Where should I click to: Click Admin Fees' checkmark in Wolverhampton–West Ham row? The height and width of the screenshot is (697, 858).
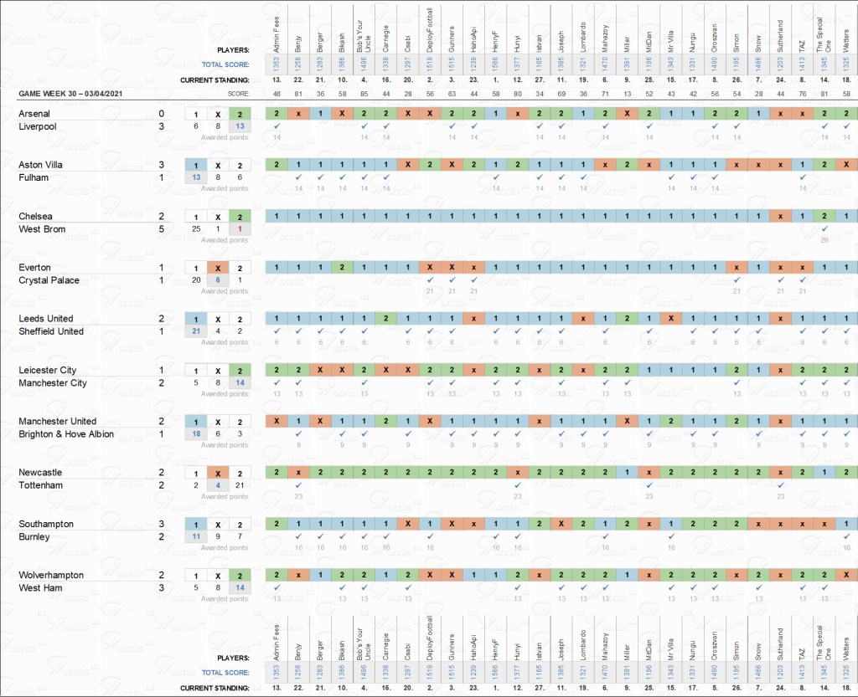[277, 588]
